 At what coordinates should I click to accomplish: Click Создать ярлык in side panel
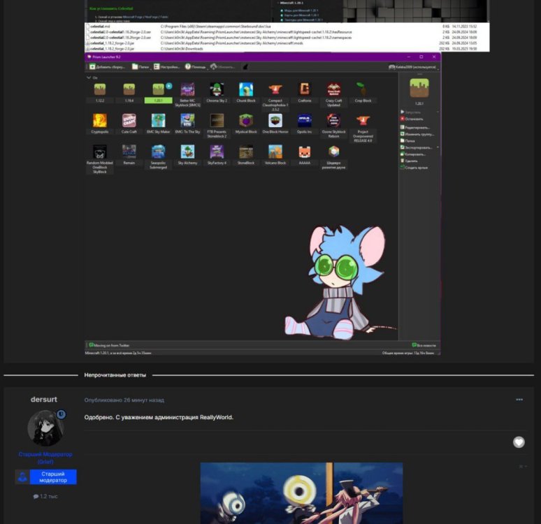[414, 167]
